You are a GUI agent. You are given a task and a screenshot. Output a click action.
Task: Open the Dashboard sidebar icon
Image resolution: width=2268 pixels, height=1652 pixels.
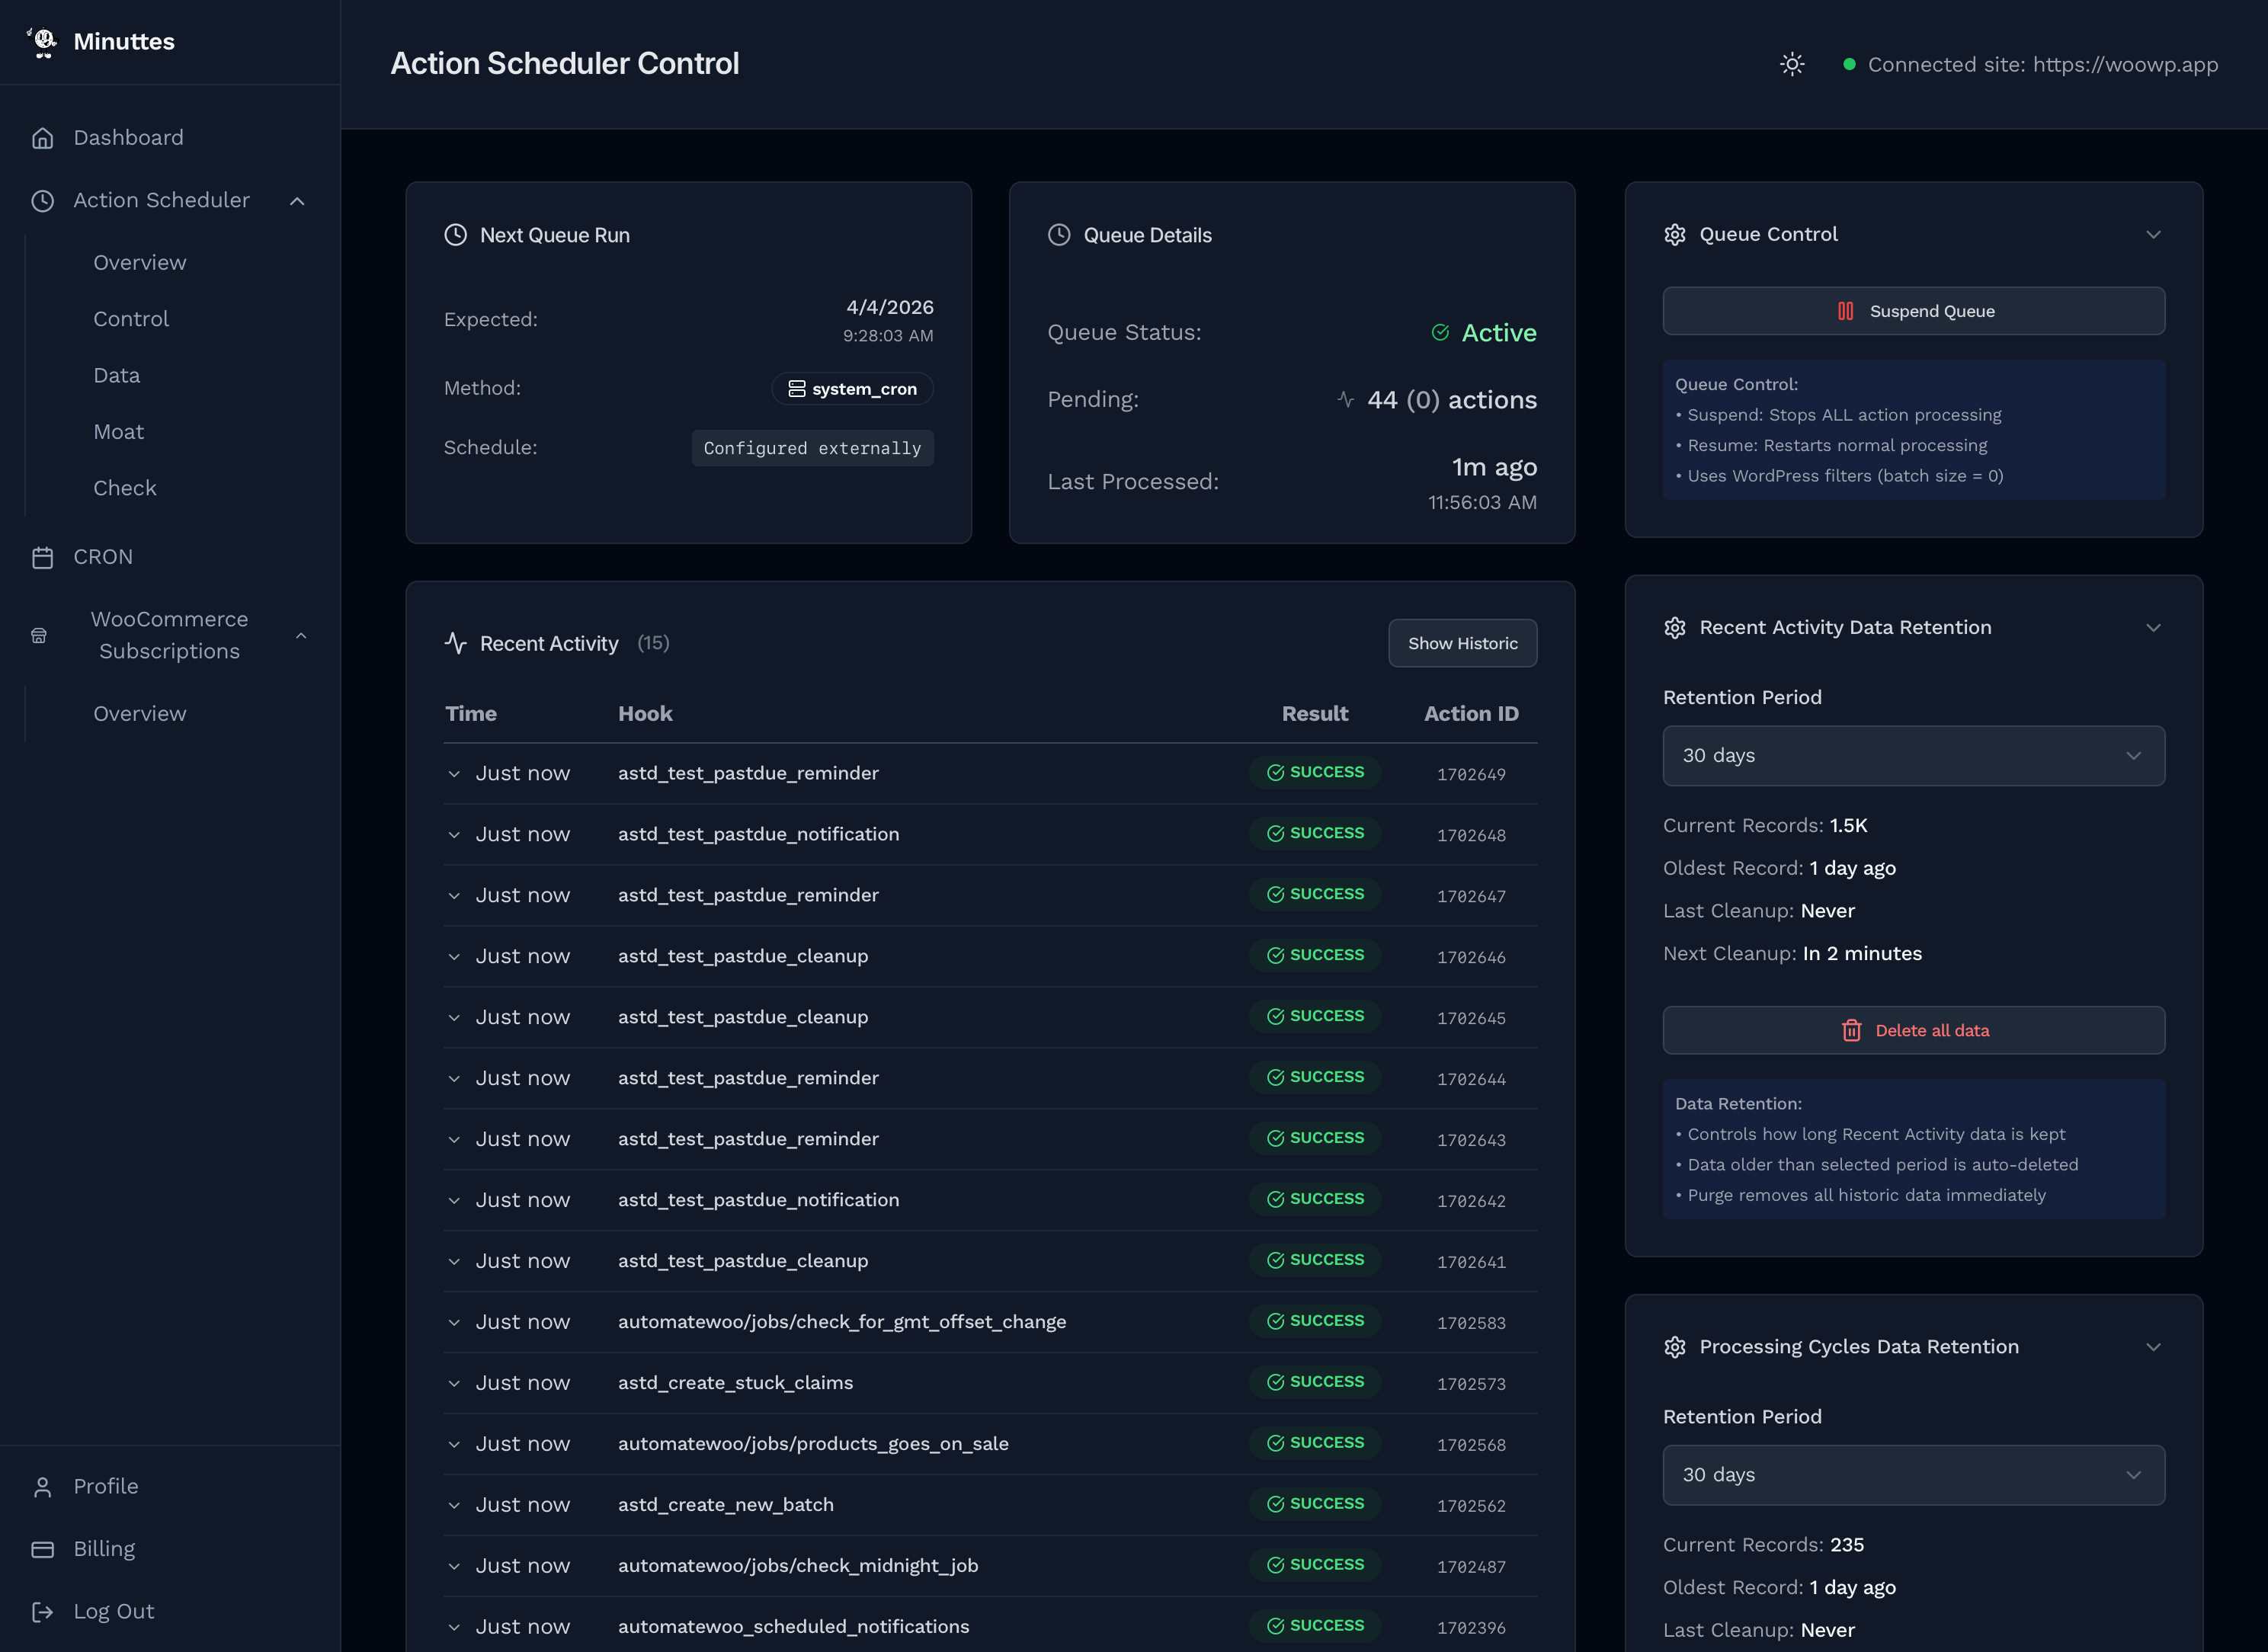tap(43, 137)
